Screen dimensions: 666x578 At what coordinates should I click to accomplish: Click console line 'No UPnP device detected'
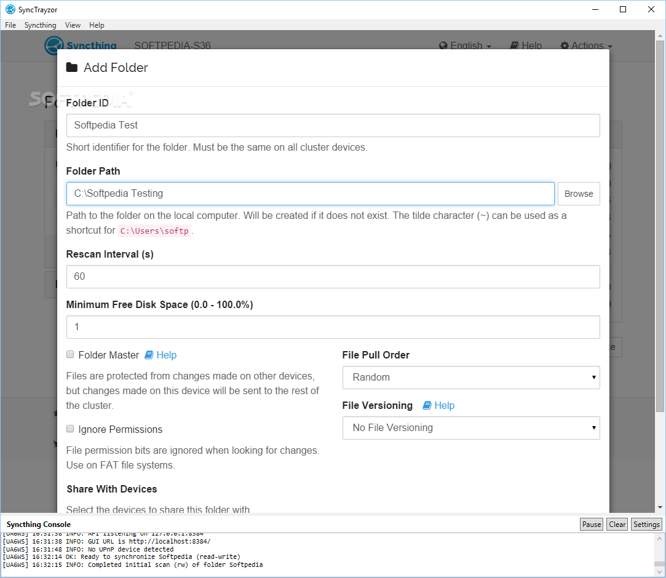pyautogui.click(x=88, y=549)
